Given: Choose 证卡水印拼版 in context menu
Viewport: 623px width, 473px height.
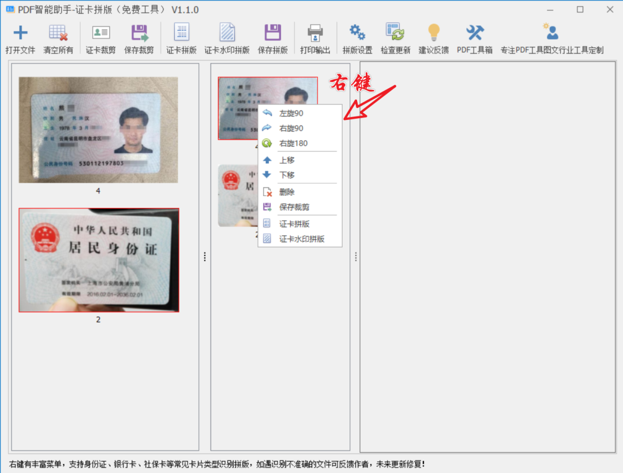Looking at the screenshot, I should click(302, 239).
